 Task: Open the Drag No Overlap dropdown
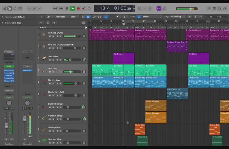[177, 17]
